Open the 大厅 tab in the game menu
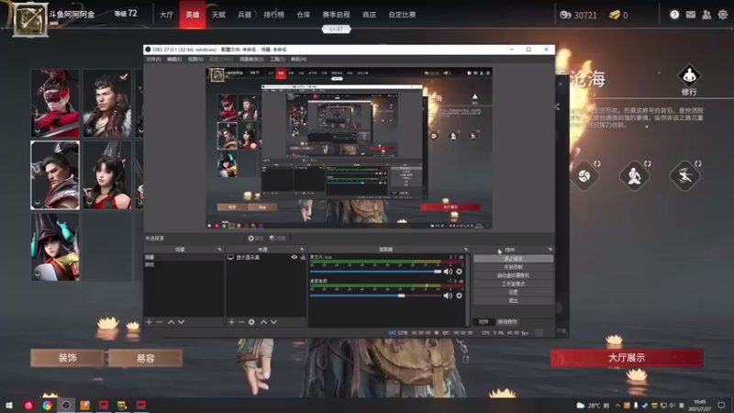The width and height of the screenshot is (734, 413). click(166, 15)
